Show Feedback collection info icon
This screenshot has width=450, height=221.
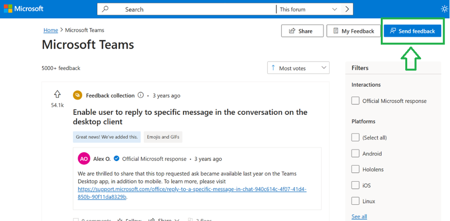coord(140,95)
